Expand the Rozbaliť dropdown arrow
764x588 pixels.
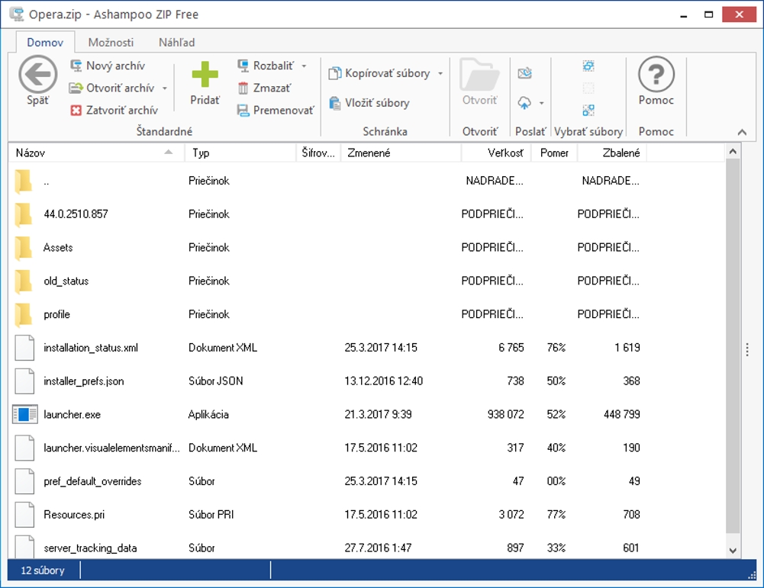(x=304, y=66)
